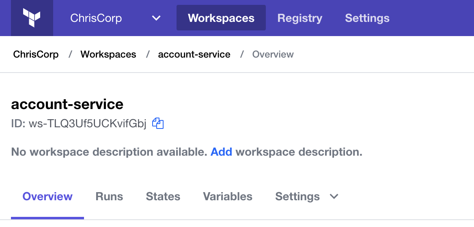Viewport: 474px width, 227px height.
Task: Open the Variables tab
Action: (228, 197)
